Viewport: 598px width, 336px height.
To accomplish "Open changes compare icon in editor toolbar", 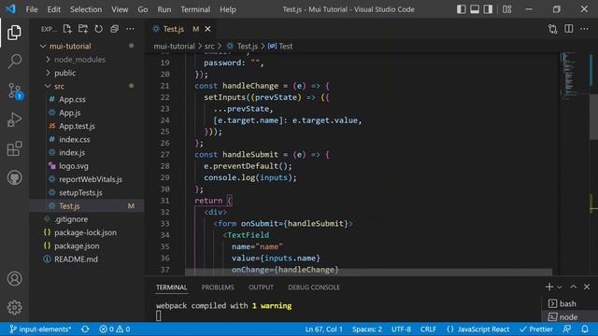I will point(552,29).
